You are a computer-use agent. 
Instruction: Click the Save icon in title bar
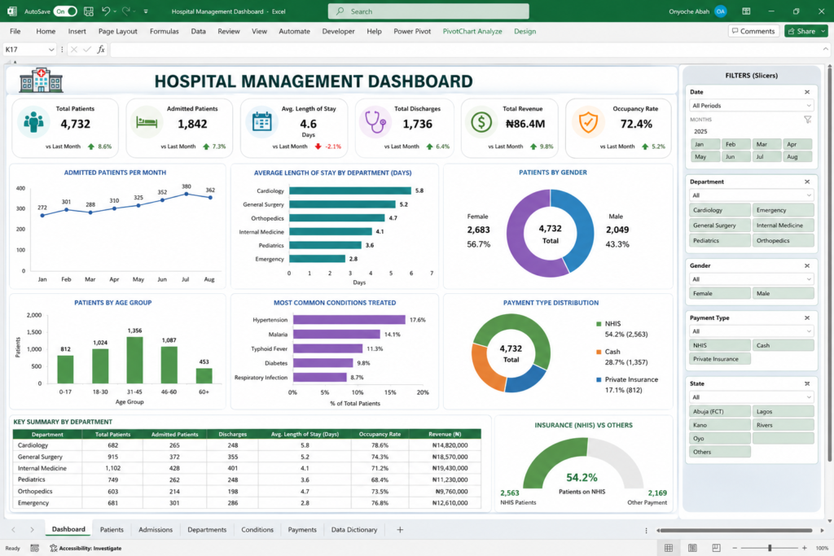[89, 11]
